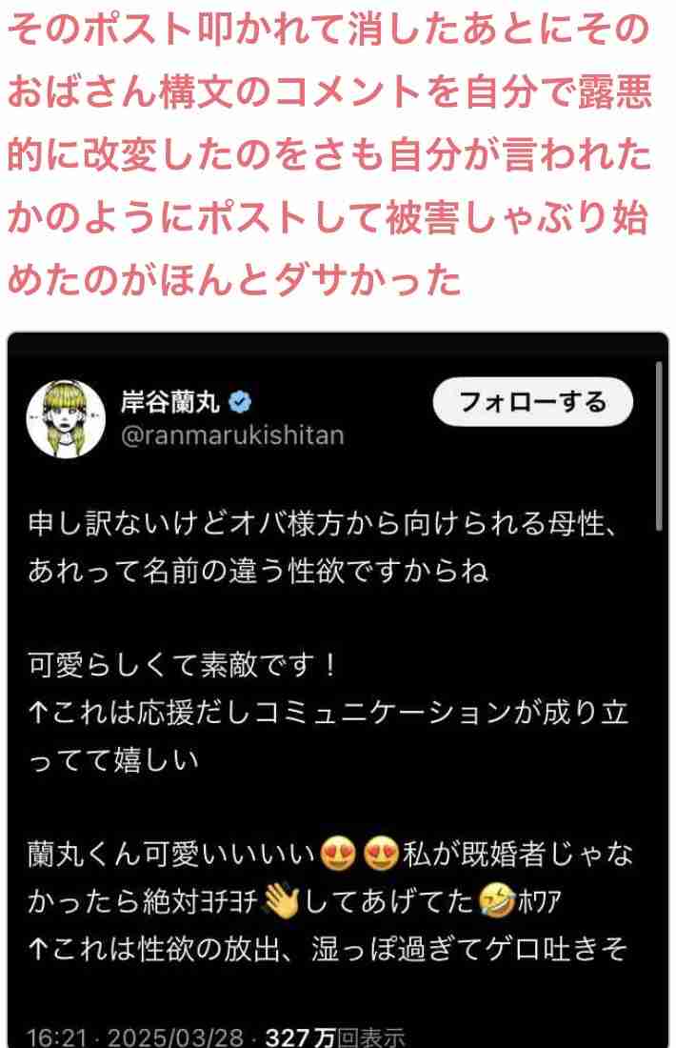Click the embedded tweet's vertical scrollbar
The width and height of the screenshot is (676, 1048).
(659, 446)
